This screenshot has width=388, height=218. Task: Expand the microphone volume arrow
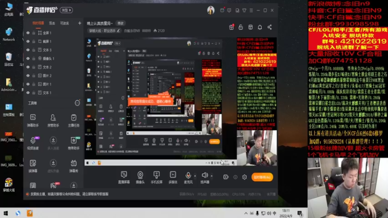coord(195,176)
